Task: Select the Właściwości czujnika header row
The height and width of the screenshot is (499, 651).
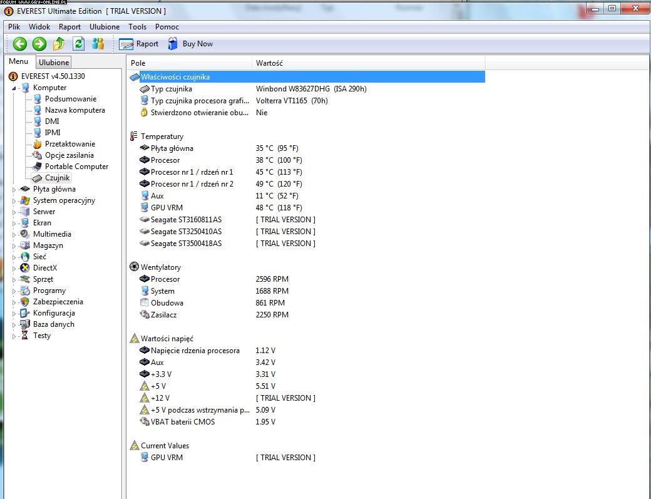Action: [x=307, y=77]
